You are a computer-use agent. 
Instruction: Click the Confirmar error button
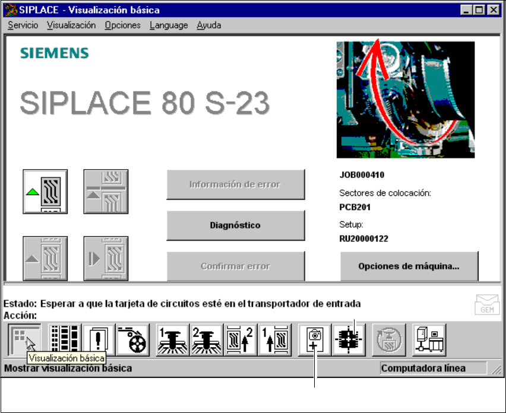click(236, 266)
